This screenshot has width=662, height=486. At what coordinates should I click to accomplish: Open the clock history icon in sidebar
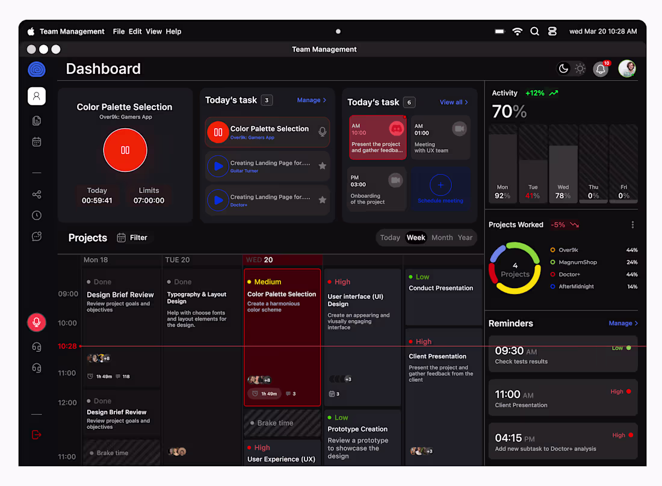(x=37, y=215)
